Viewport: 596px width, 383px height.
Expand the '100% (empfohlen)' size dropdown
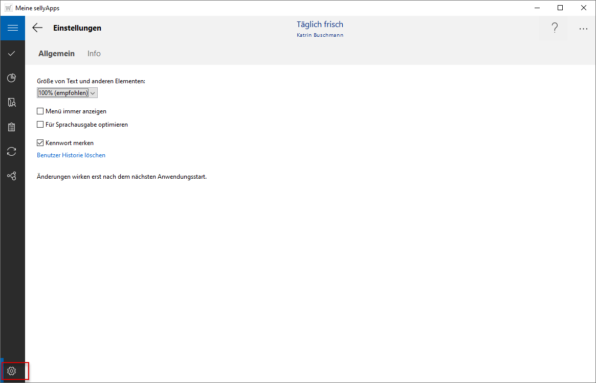tap(67, 92)
